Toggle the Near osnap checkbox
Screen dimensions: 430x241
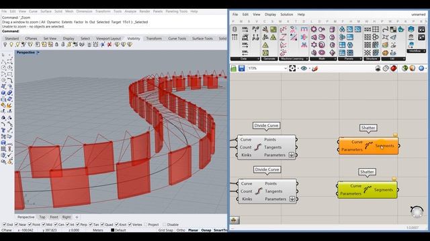(x=16, y=225)
